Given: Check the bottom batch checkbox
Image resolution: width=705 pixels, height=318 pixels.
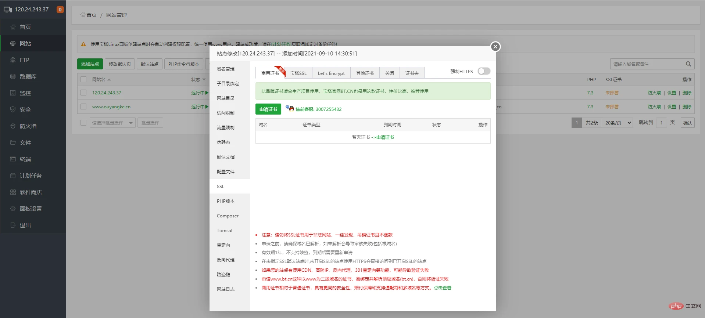Looking at the screenshot, I should 83,123.
